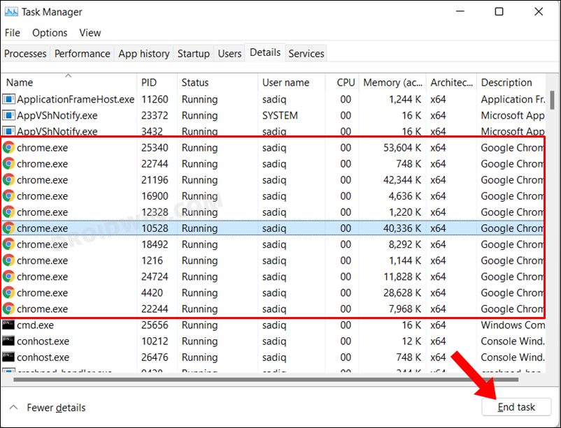Switch to the Services tab

point(306,54)
